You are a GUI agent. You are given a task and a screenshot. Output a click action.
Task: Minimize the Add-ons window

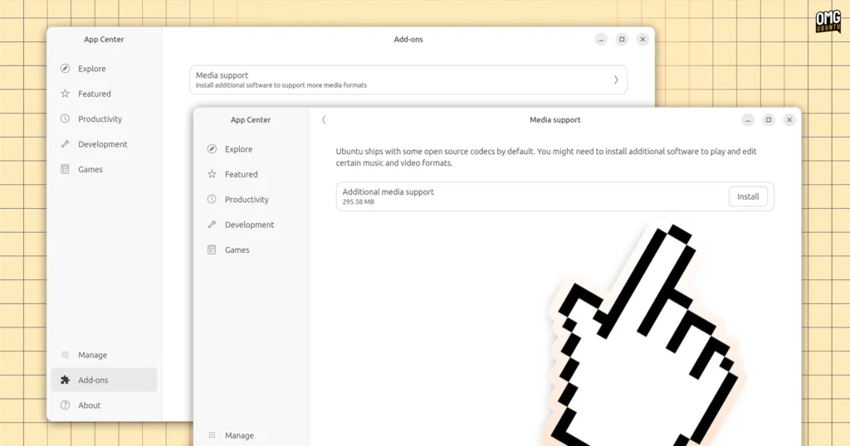click(x=601, y=40)
